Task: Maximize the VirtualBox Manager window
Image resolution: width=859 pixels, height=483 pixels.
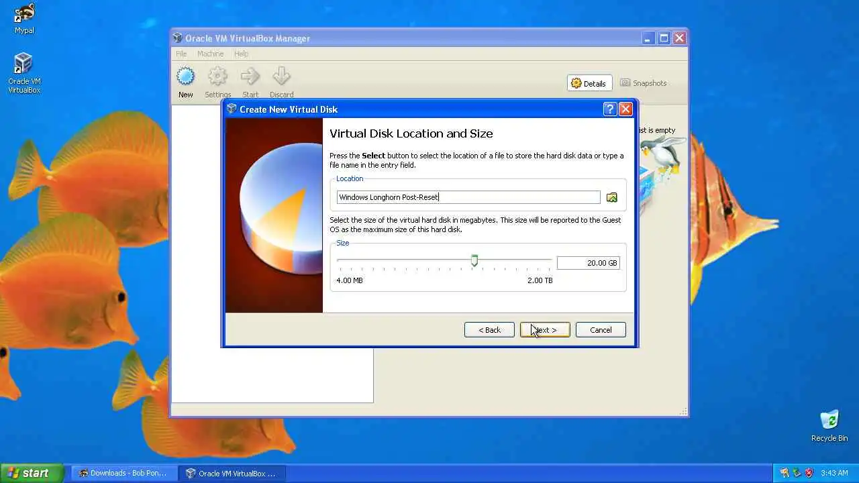Action: (664, 38)
